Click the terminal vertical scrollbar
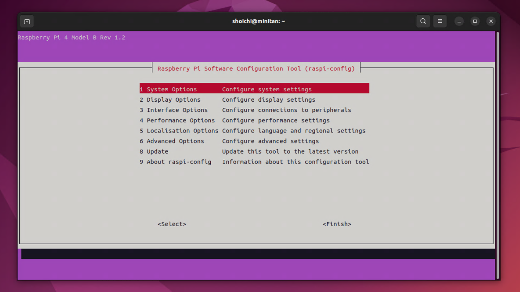The height and width of the screenshot is (292, 520). [498, 155]
